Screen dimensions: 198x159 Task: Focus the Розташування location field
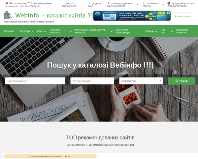coord(92,81)
